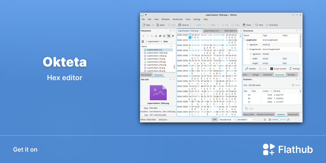The width and height of the screenshot is (326, 163).
Task: Click the Okteta app icon in title bar
Action: click(142, 15)
